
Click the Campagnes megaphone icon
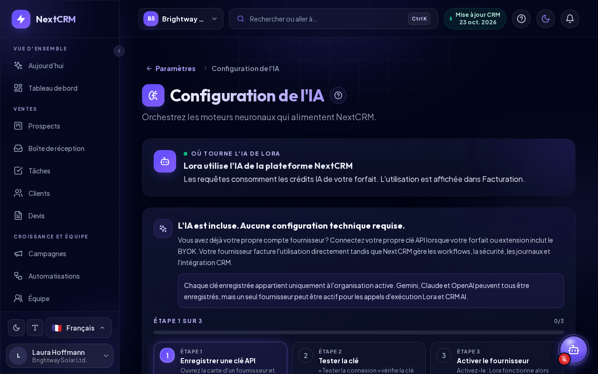click(x=18, y=253)
